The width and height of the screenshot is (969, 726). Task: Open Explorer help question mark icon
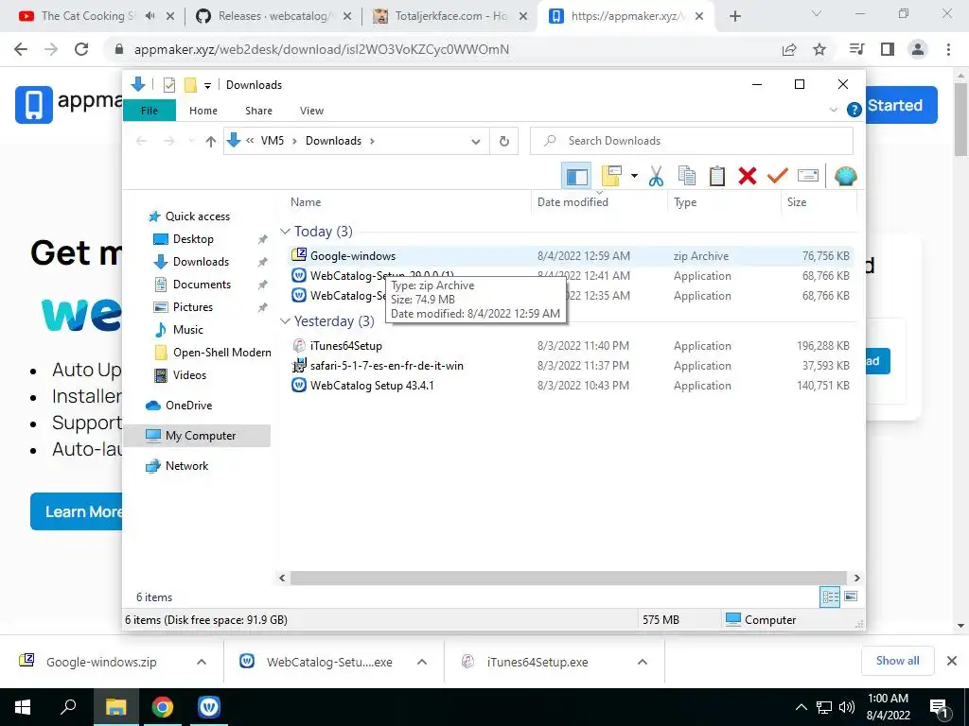854,110
